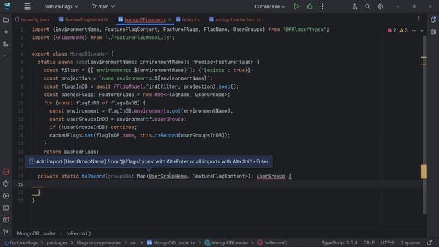The height and width of the screenshot is (247, 439).
Task: Open the Terminal tool window icon
Action: [x=6, y=208]
